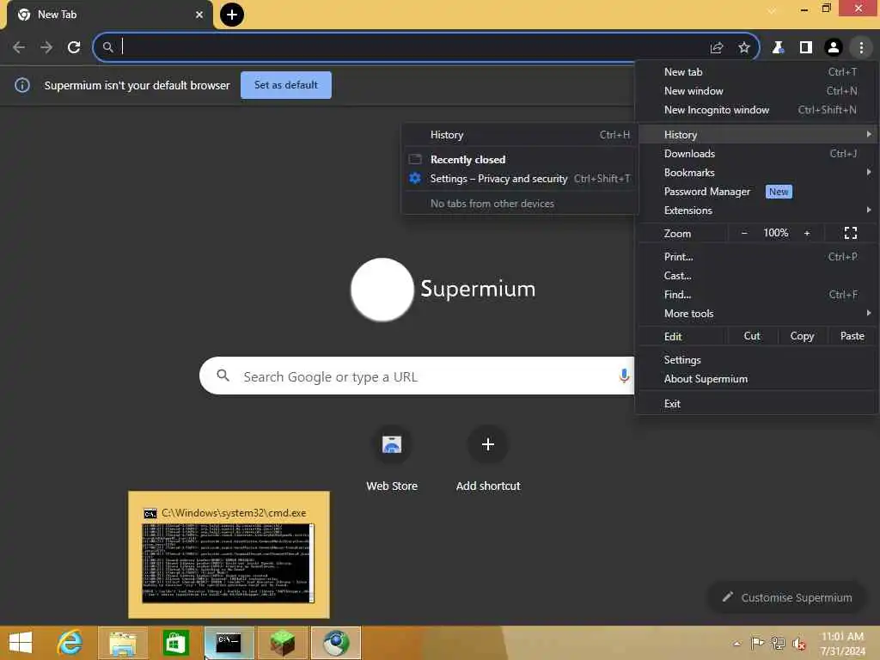Click Paste in the Edit row
The width and height of the screenshot is (880, 660).
click(852, 336)
